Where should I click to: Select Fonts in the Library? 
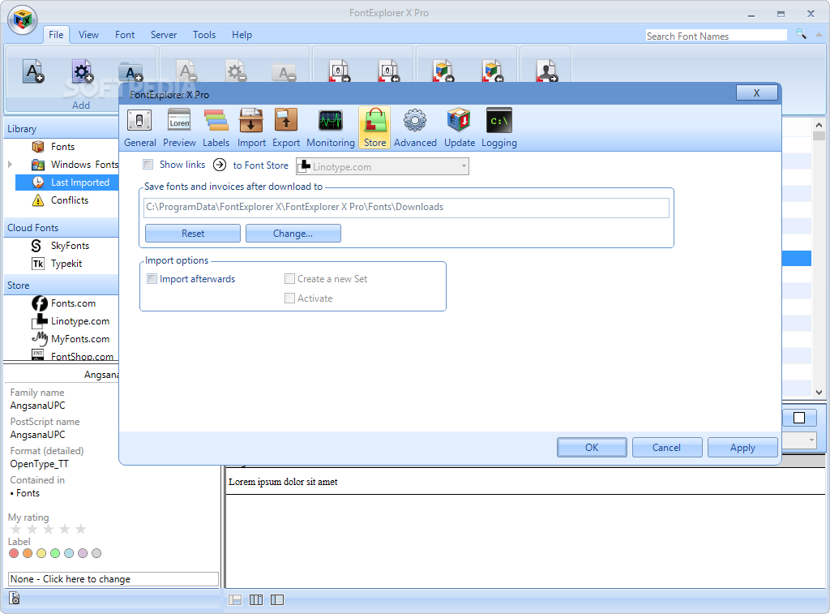coord(62,147)
